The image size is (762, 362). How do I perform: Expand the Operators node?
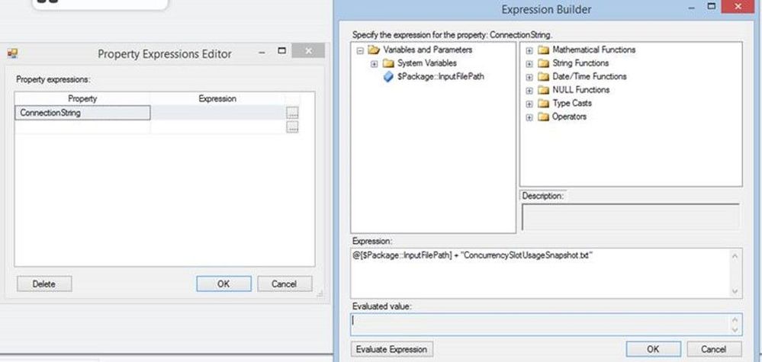[x=529, y=117]
